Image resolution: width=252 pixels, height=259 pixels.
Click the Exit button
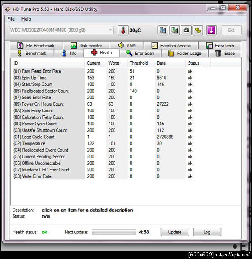[x=231, y=30]
